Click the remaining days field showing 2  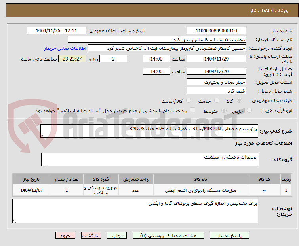[113, 59]
